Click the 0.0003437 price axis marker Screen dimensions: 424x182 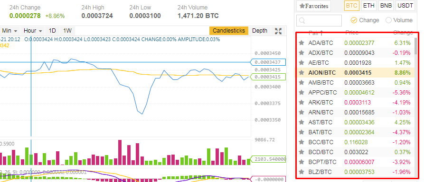pyautogui.click(x=268, y=62)
